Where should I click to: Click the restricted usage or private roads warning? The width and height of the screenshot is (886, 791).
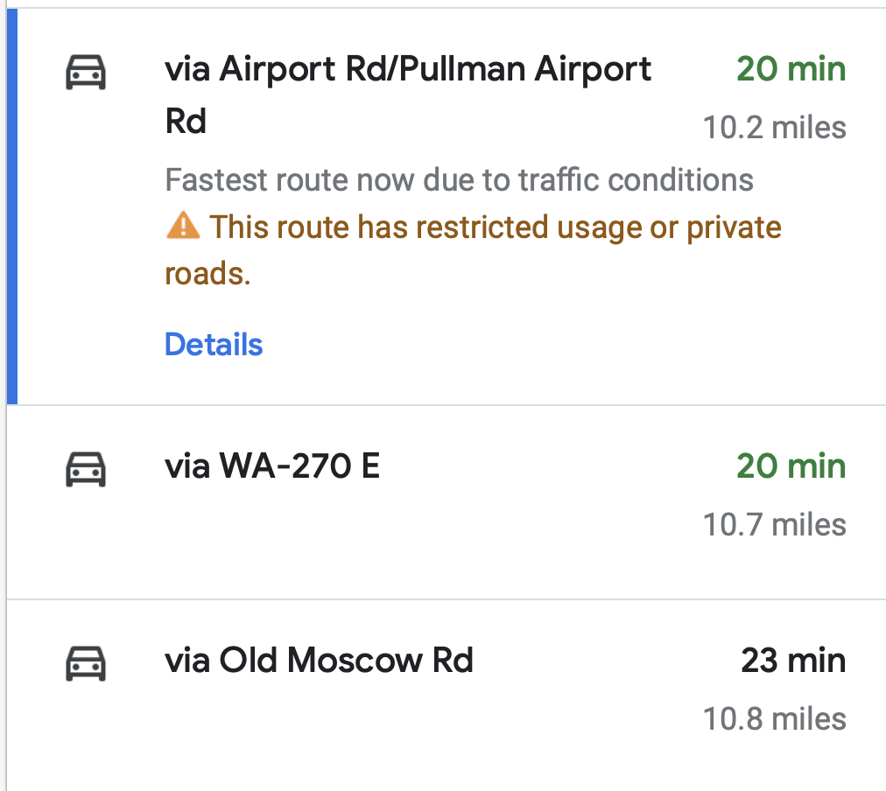495,227
